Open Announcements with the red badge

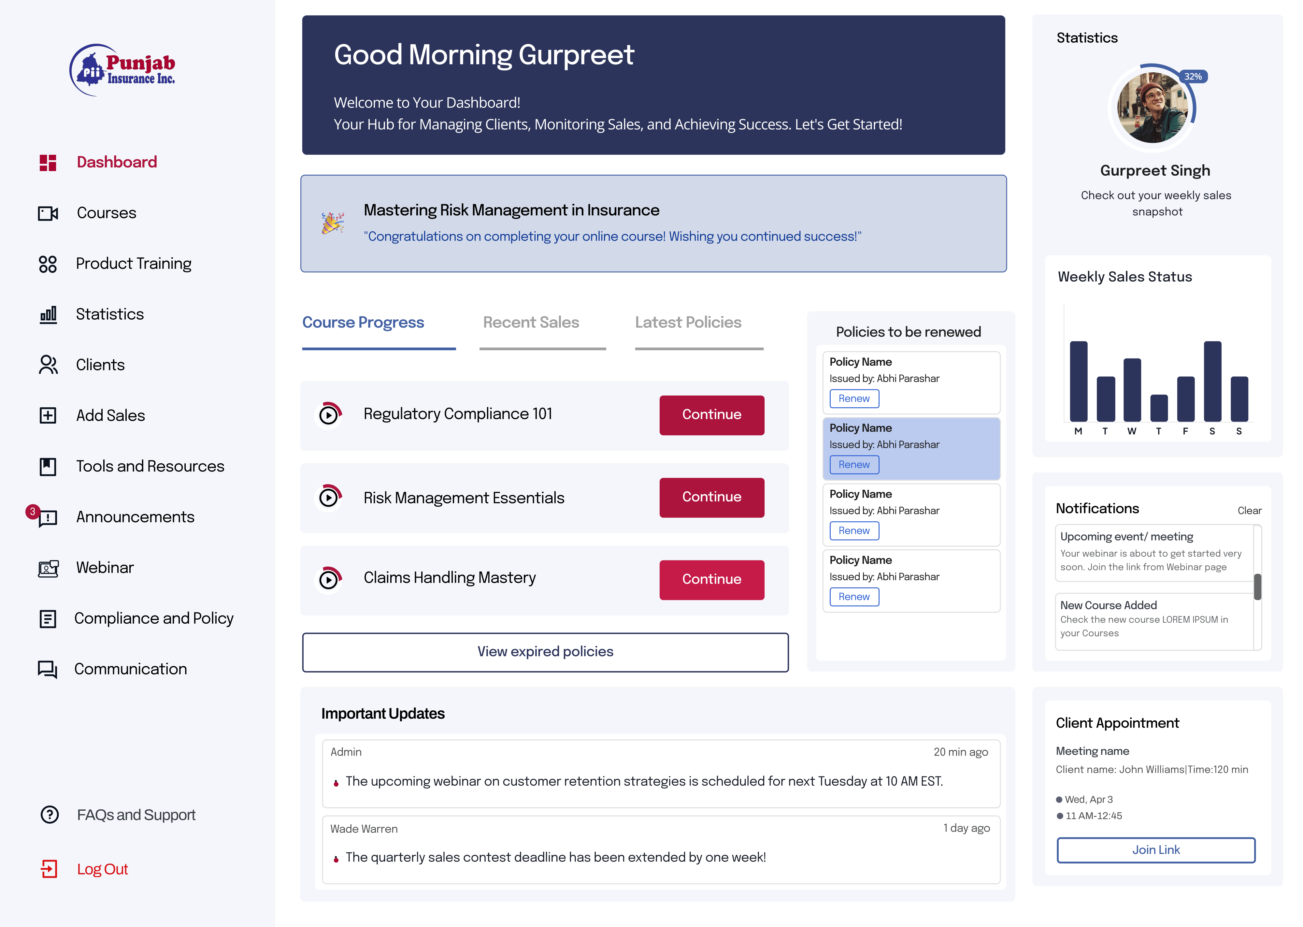pyautogui.click(x=48, y=517)
